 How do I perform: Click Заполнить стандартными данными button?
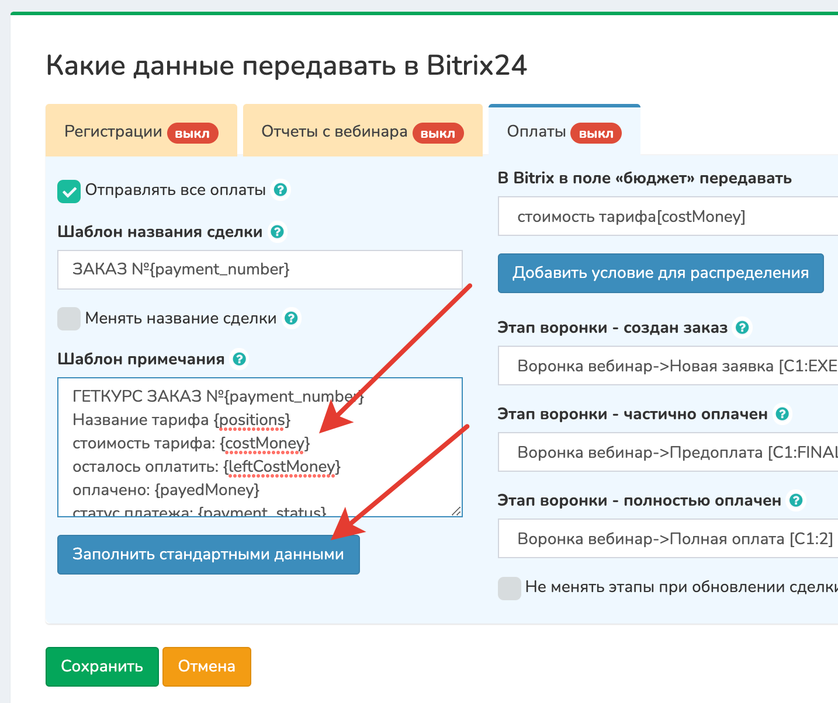tap(209, 554)
